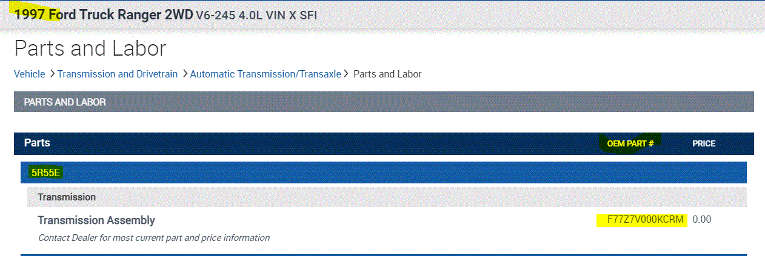Open the Transmission and Drivetrain breadcrumb
Screen dimensions: 765x256
pos(117,74)
